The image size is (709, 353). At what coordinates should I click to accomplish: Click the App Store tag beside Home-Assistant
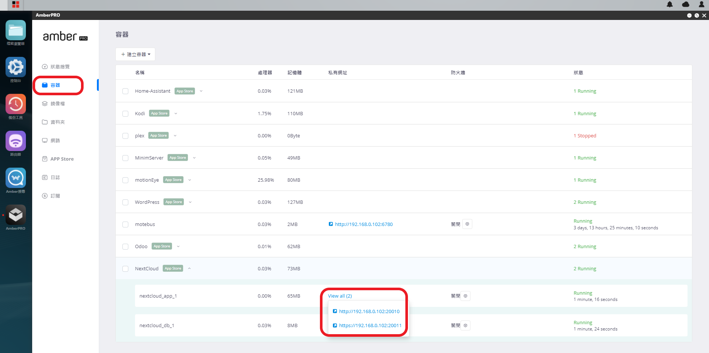[x=185, y=91]
